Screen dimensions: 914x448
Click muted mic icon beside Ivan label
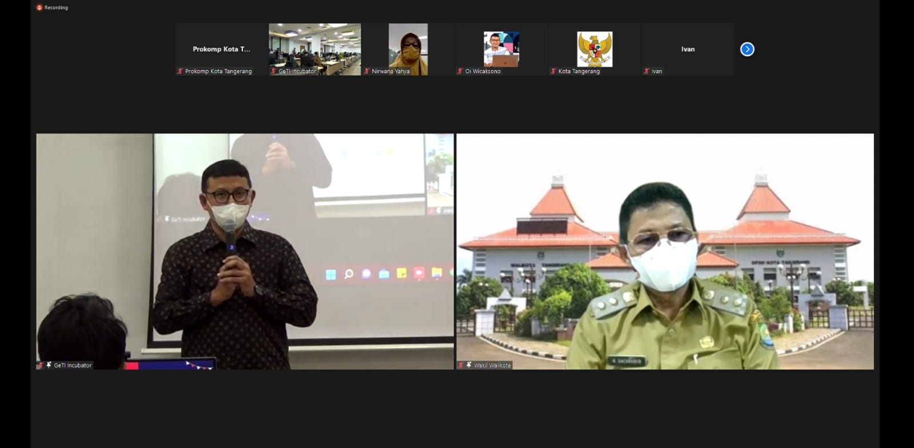click(646, 71)
